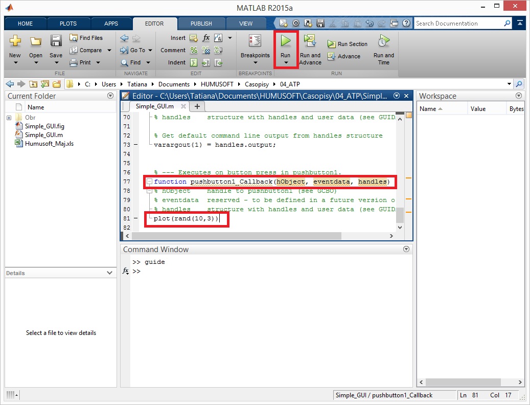The image size is (530, 405).
Task: Click the Advance button
Action: [344, 56]
